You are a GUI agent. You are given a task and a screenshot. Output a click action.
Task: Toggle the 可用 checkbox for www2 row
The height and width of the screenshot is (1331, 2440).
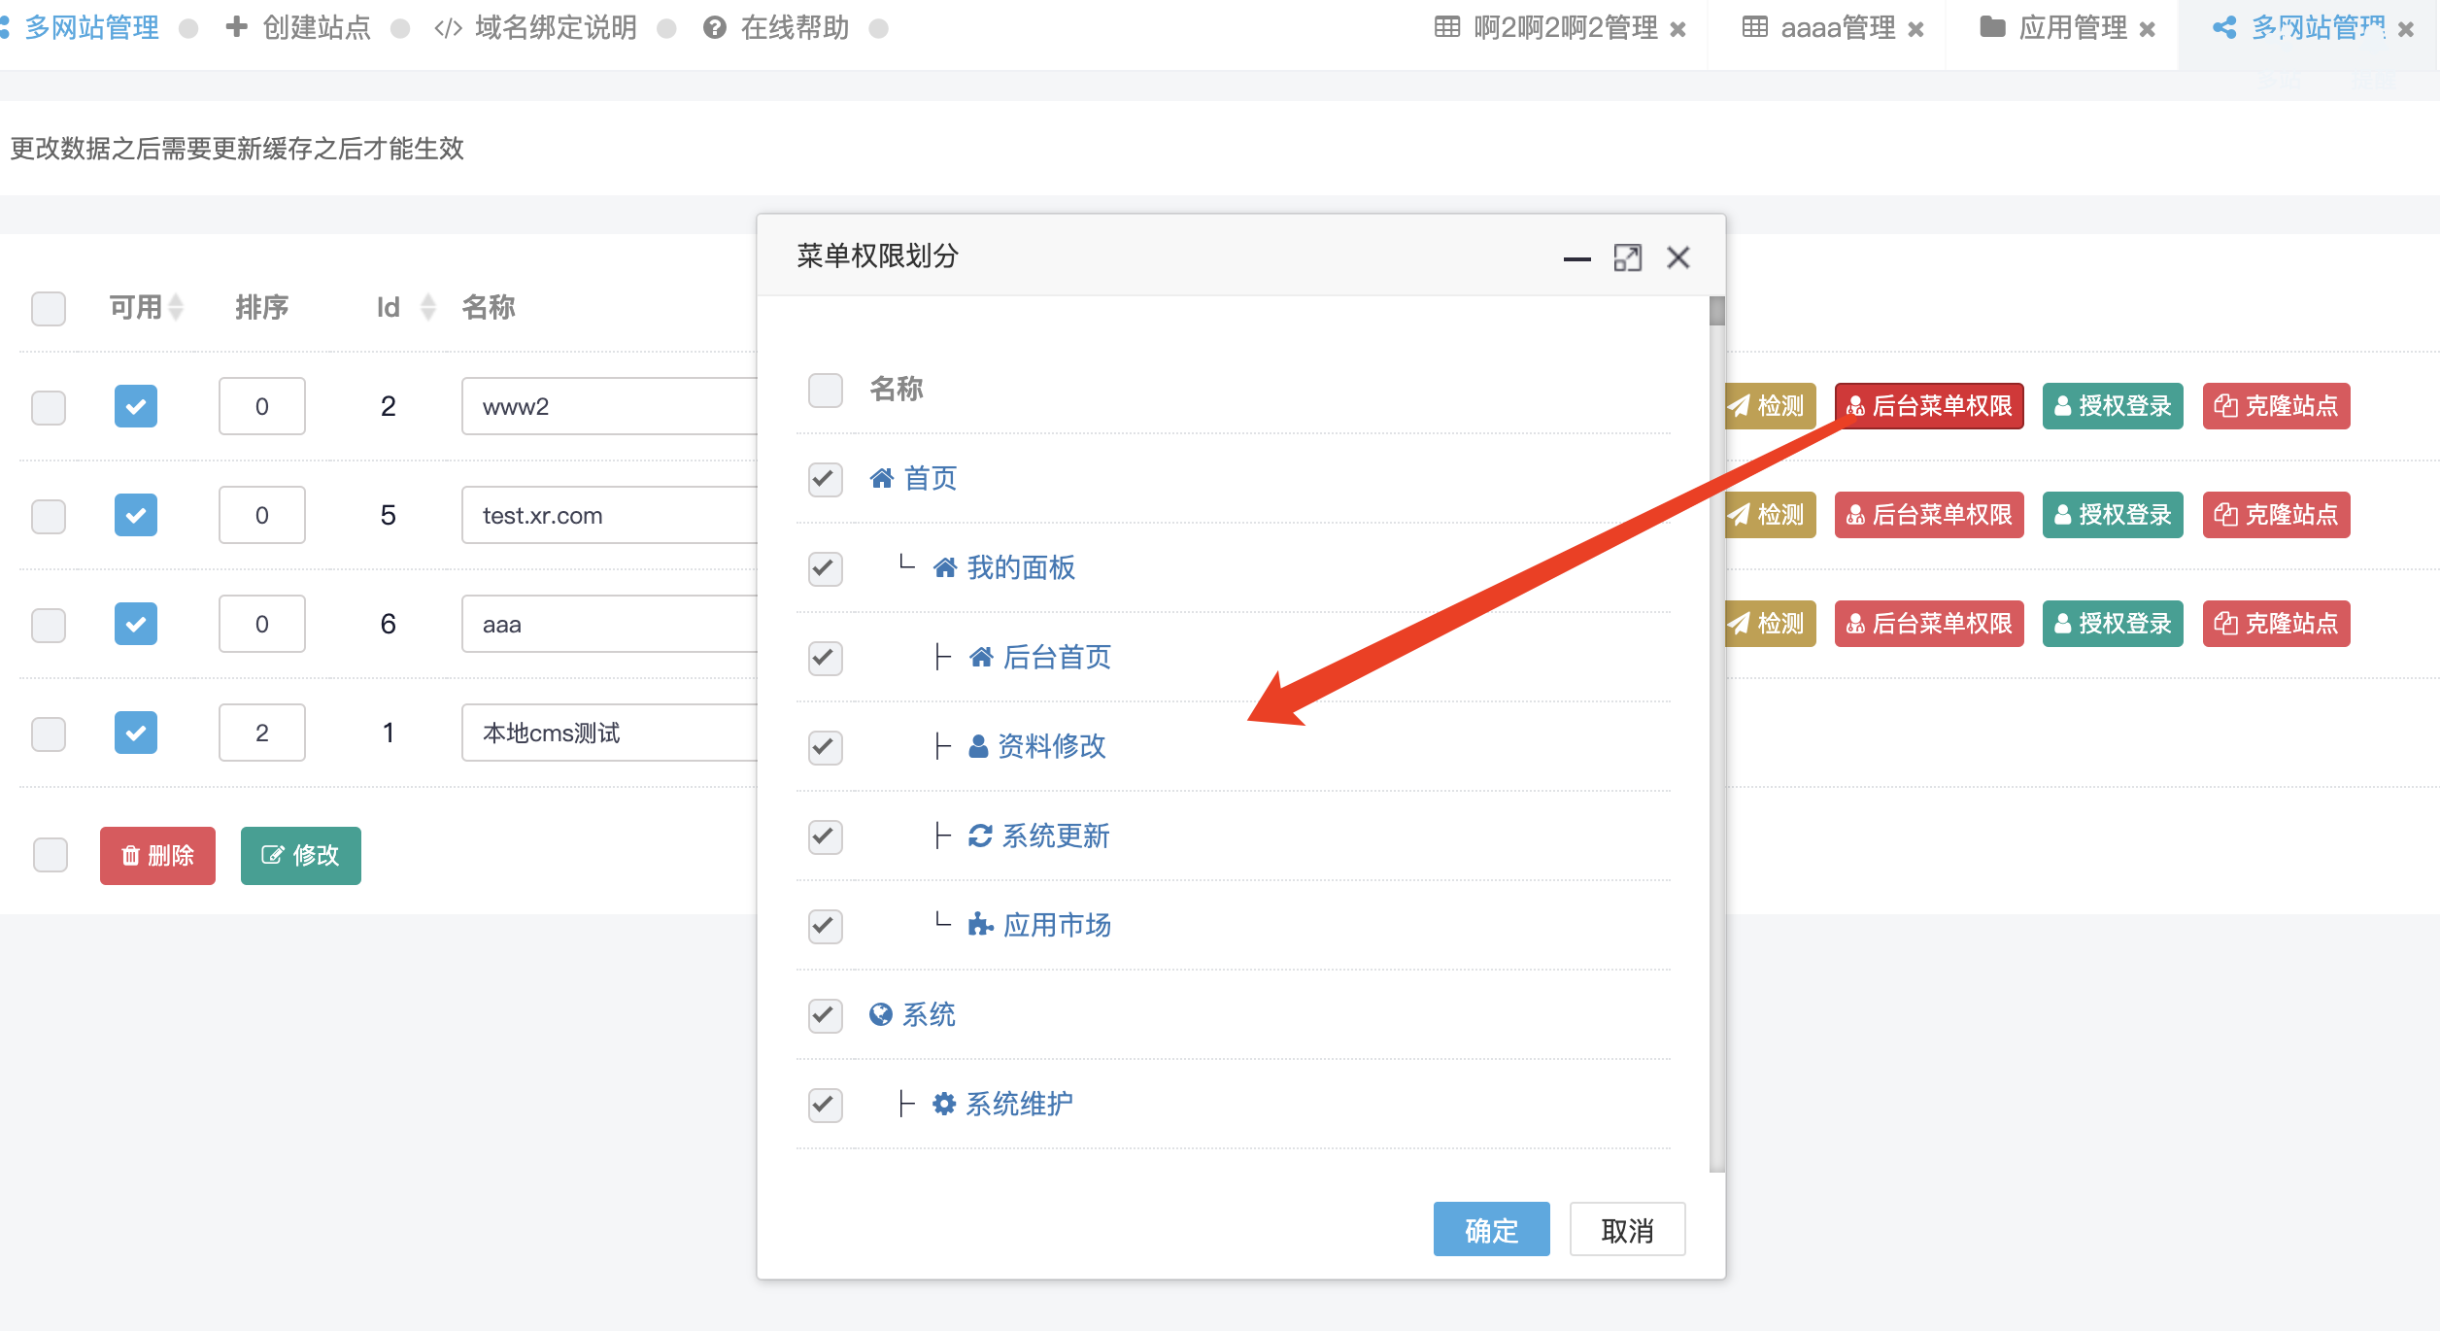coord(136,406)
